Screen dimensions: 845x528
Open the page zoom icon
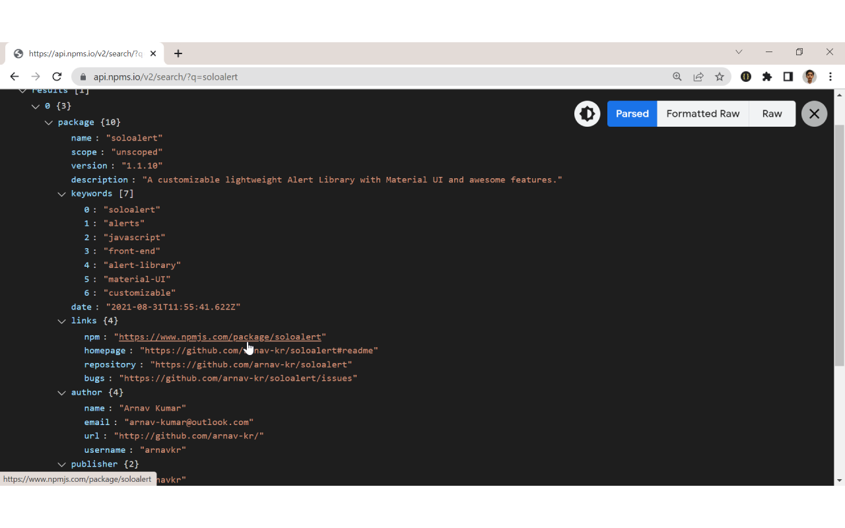click(677, 77)
